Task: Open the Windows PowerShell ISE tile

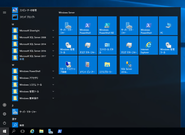Action: point(107,26)
